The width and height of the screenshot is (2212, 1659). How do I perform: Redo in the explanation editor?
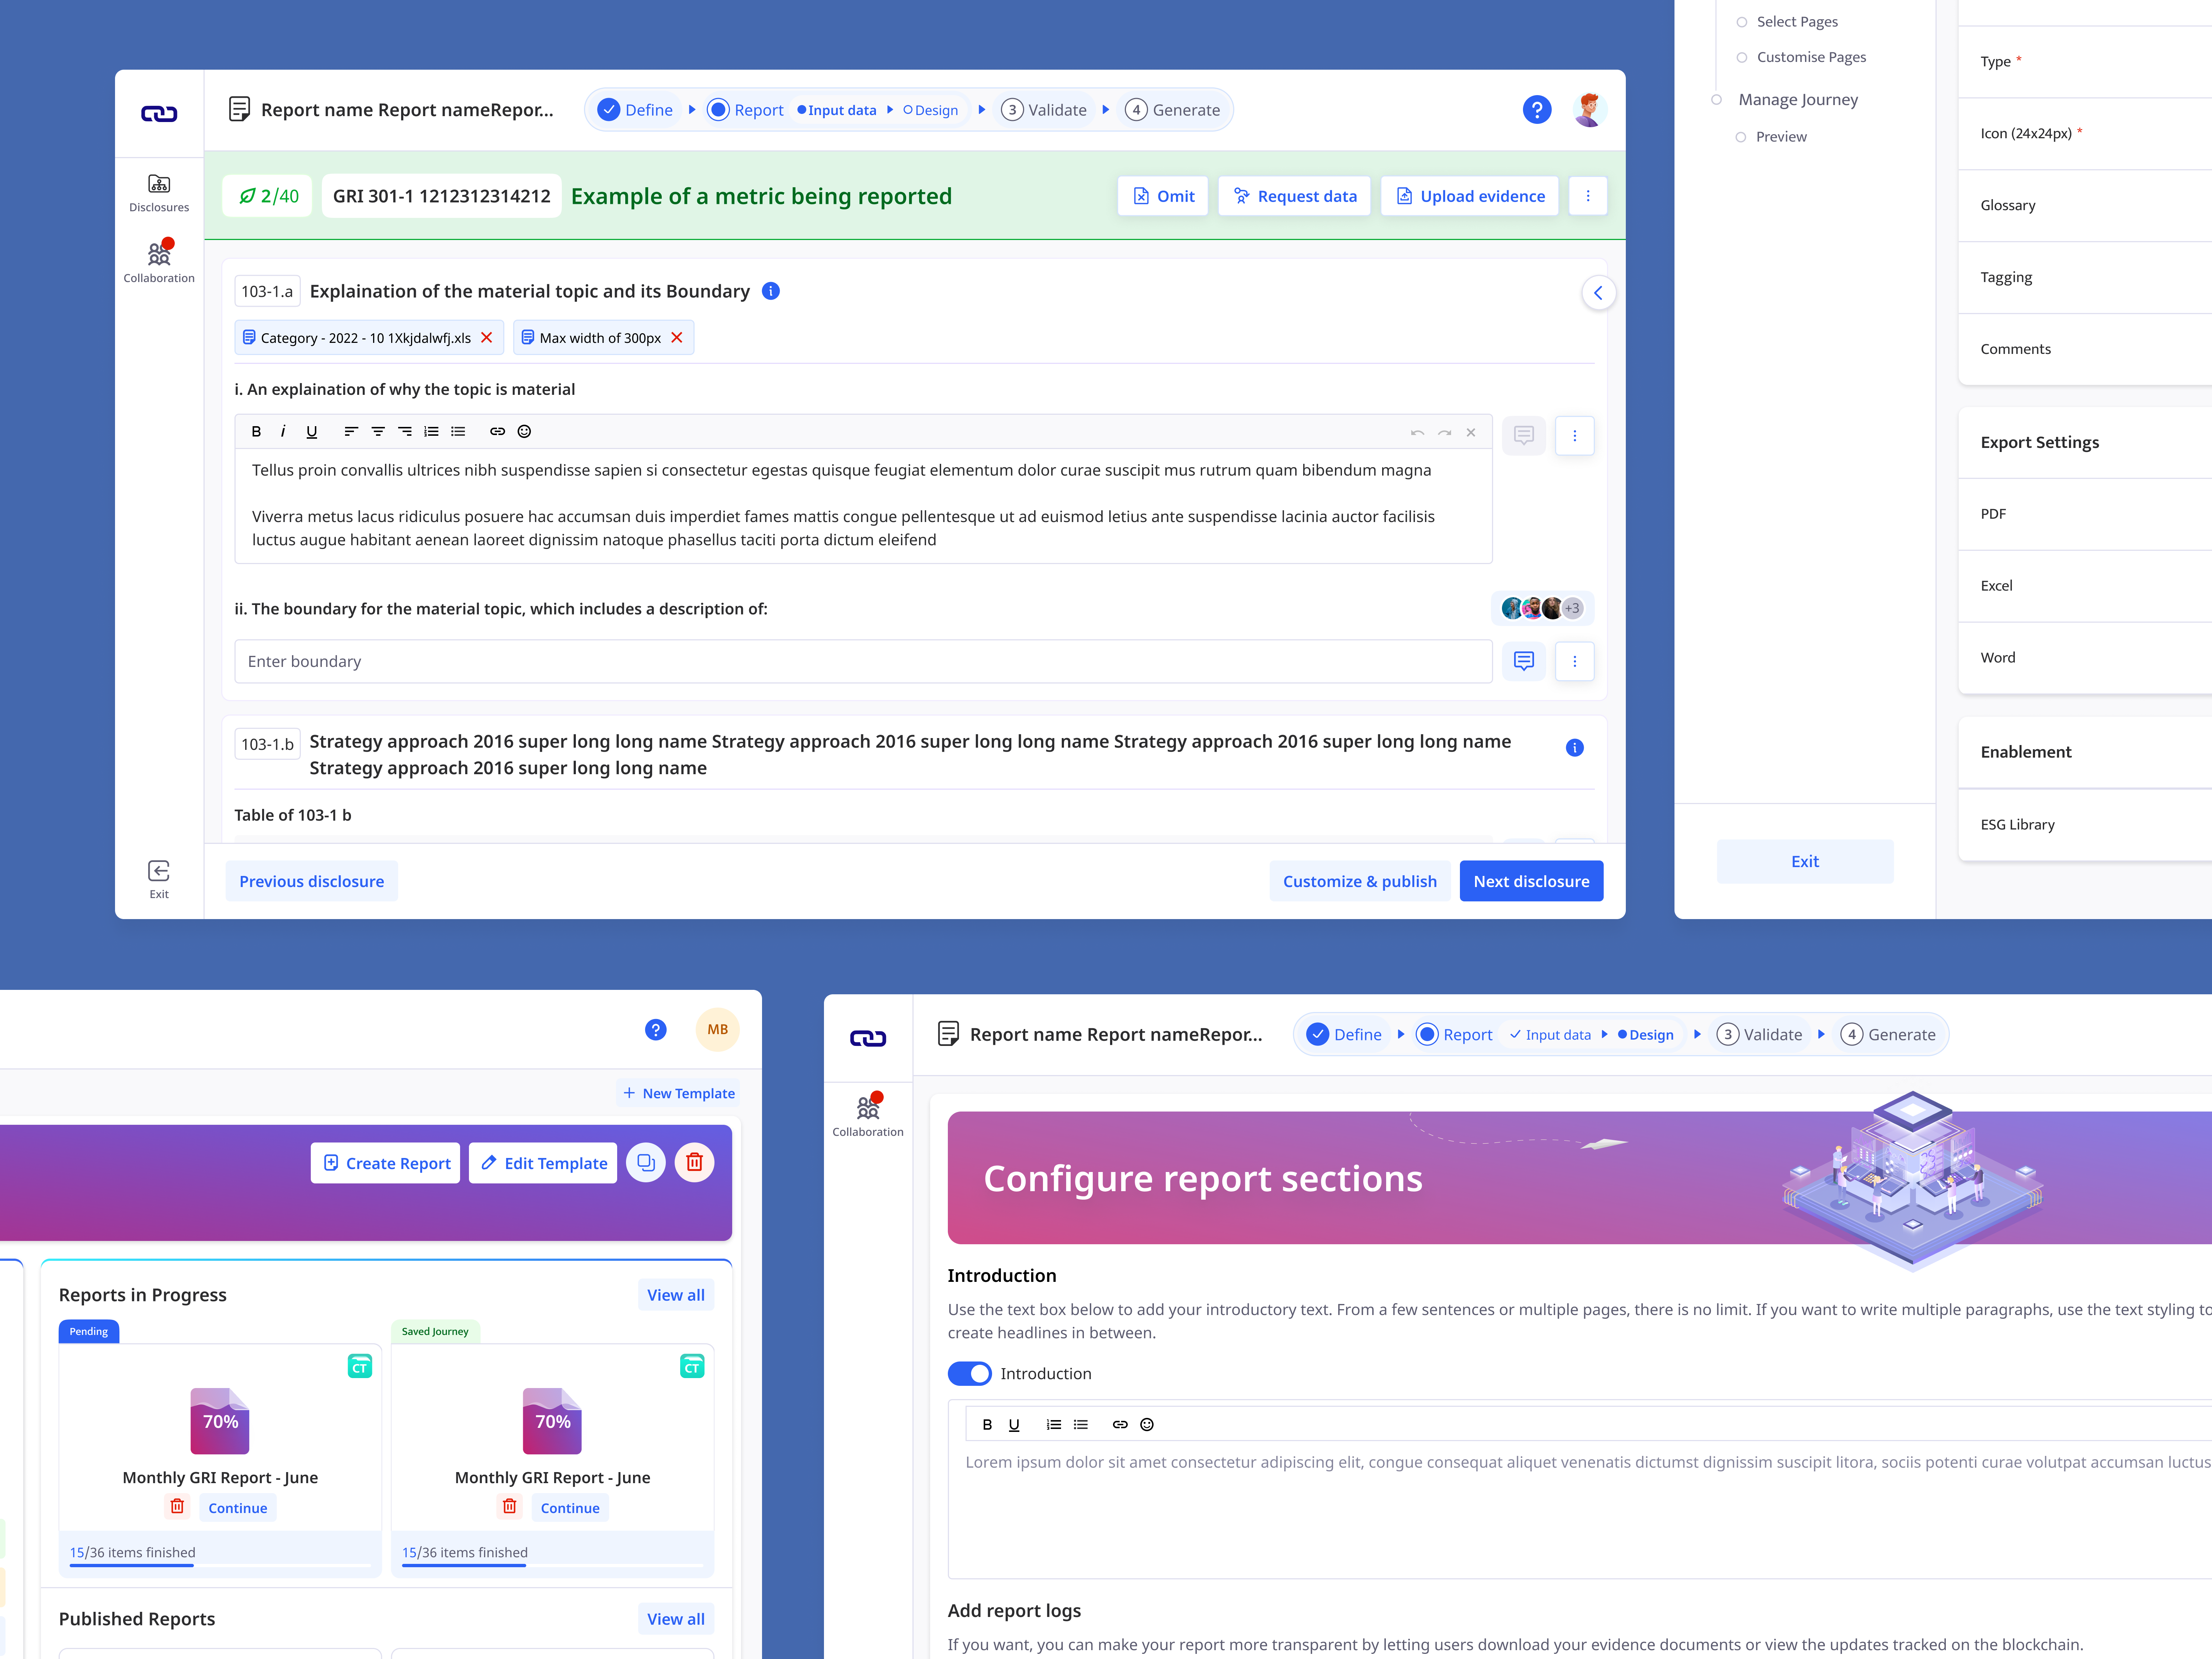1444,433
